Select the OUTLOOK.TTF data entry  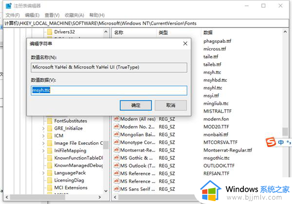pos(219,166)
